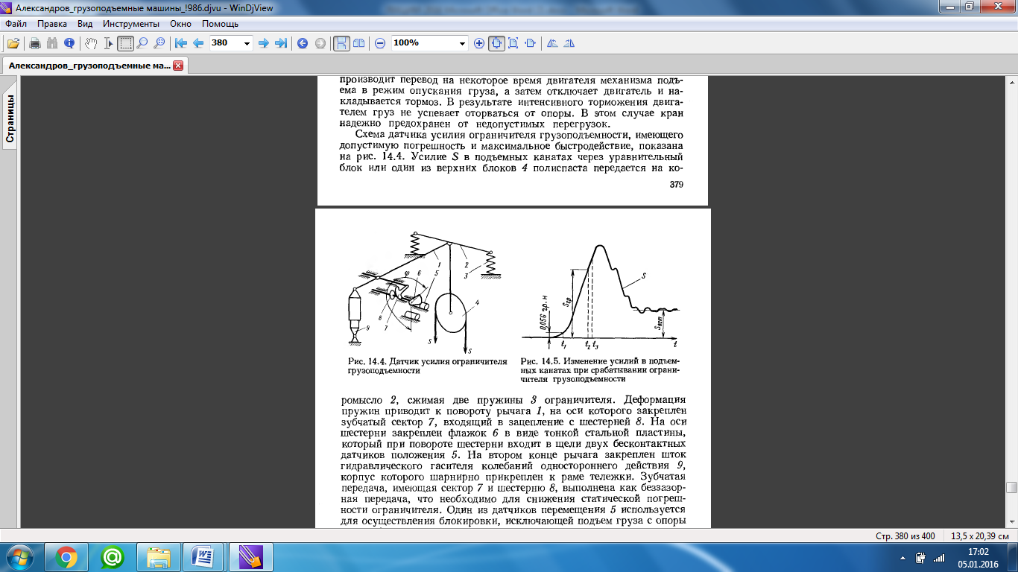The width and height of the screenshot is (1018, 572).
Task: Click the network signal tray icon
Action: (x=939, y=557)
